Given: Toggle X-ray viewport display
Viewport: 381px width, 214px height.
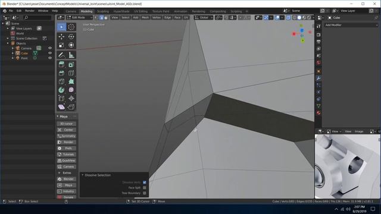Looking at the screenshot, I should click(288, 17).
